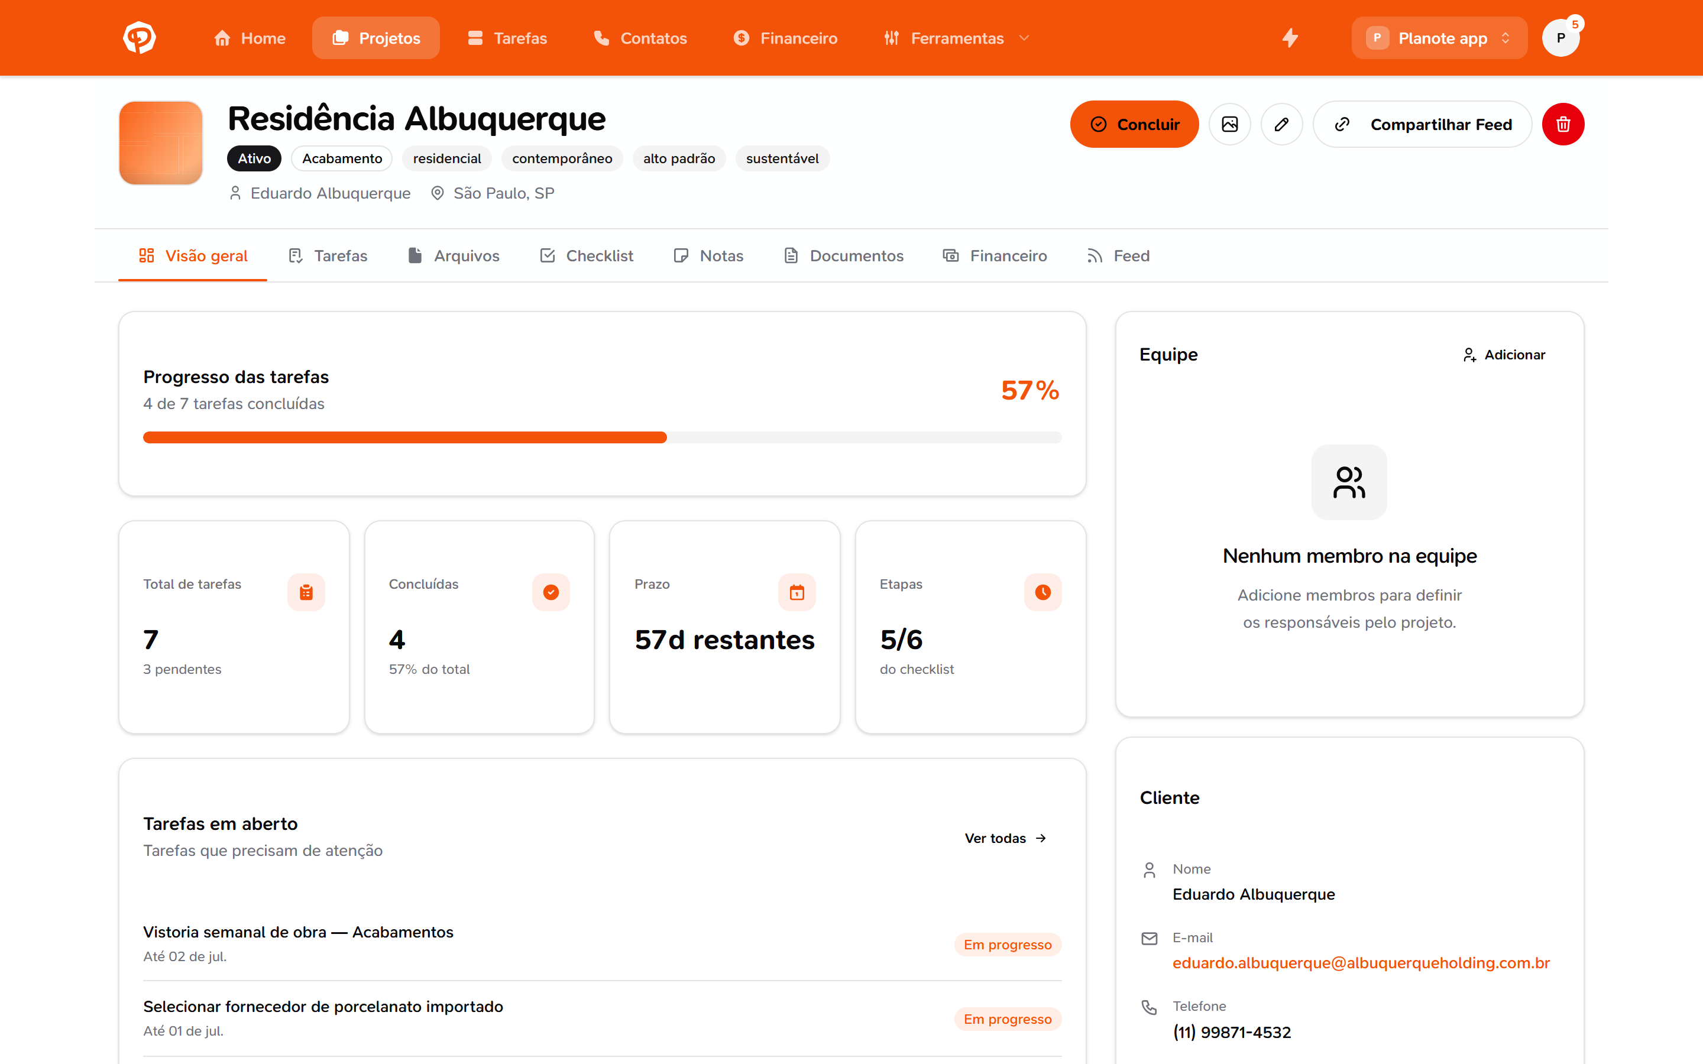The width and height of the screenshot is (1703, 1064).
Task: Click the Prazo calendar icon
Action: click(x=797, y=592)
